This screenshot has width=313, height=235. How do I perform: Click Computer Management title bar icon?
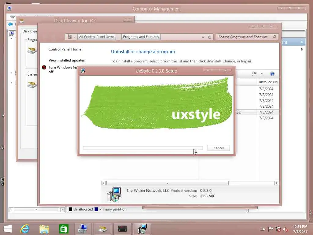[9, 8]
